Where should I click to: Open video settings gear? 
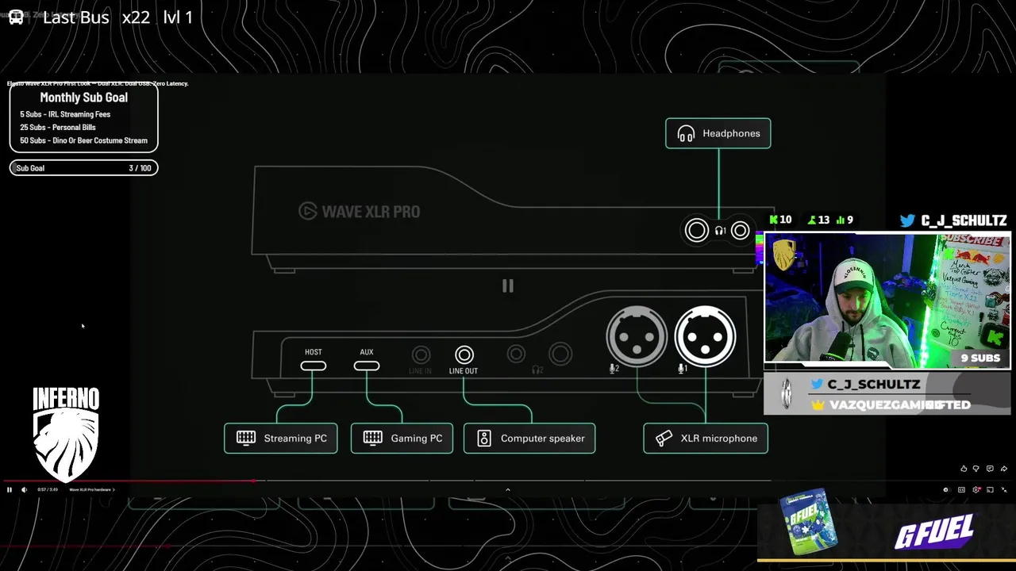coord(976,490)
